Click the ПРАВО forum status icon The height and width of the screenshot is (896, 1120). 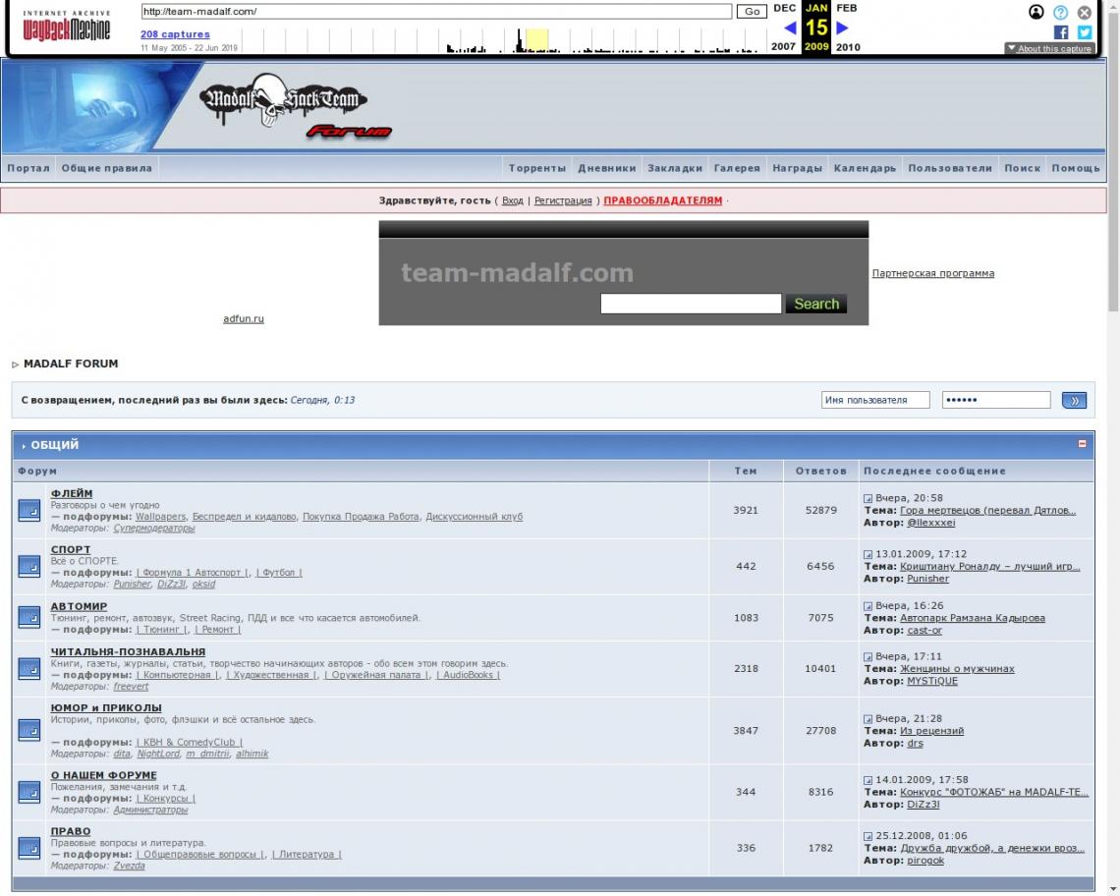tap(29, 848)
